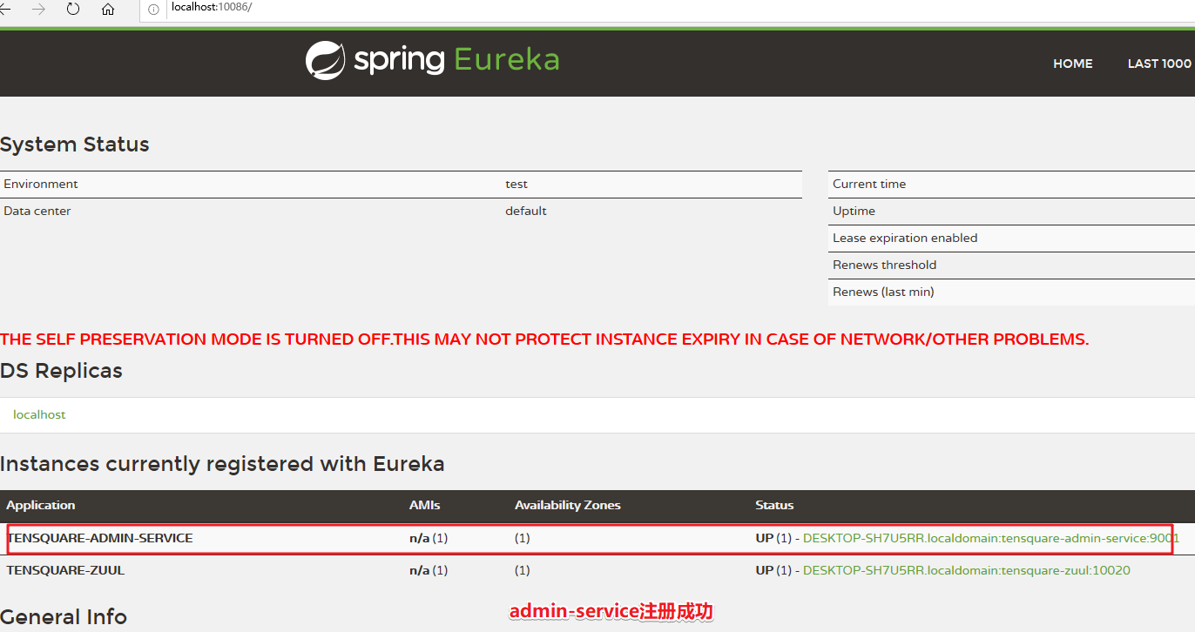Select the Data center label

pos(37,211)
